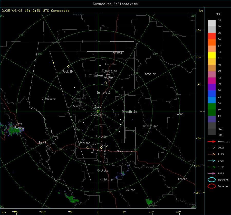This screenshot has width=231, height=215.
Task: Click the Vulcan city label
Action: [x=131, y=190]
